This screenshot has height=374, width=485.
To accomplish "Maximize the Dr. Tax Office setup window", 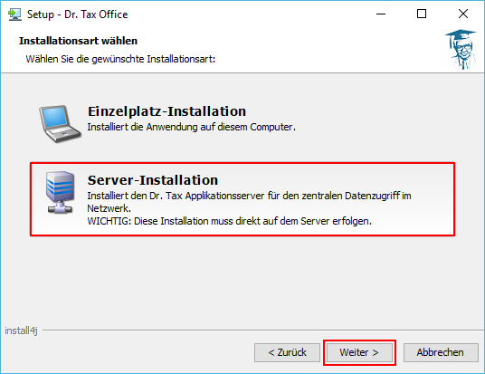I will click(422, 14).
